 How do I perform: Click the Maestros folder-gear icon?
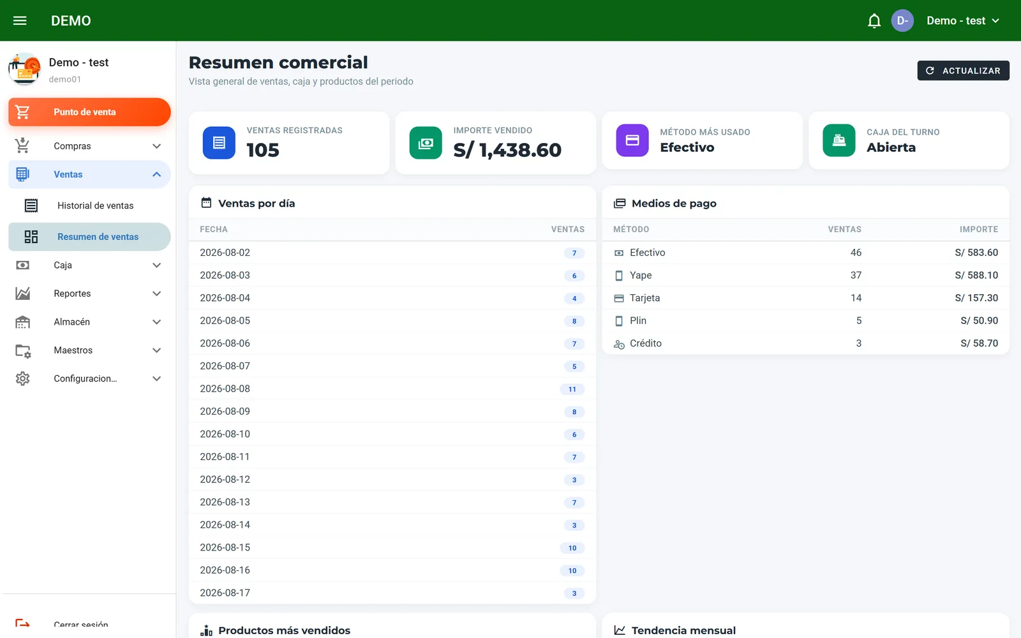(23, 351)
